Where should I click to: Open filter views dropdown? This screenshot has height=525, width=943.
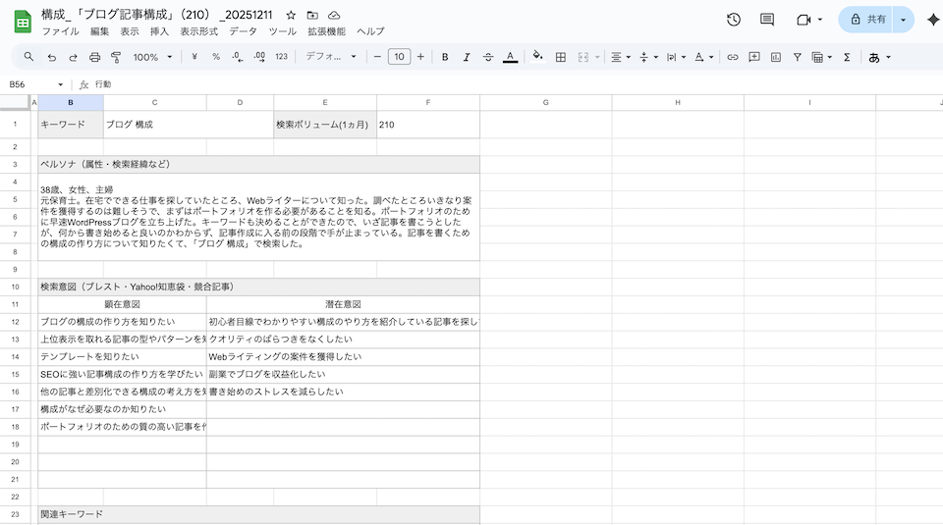(822, 57)
